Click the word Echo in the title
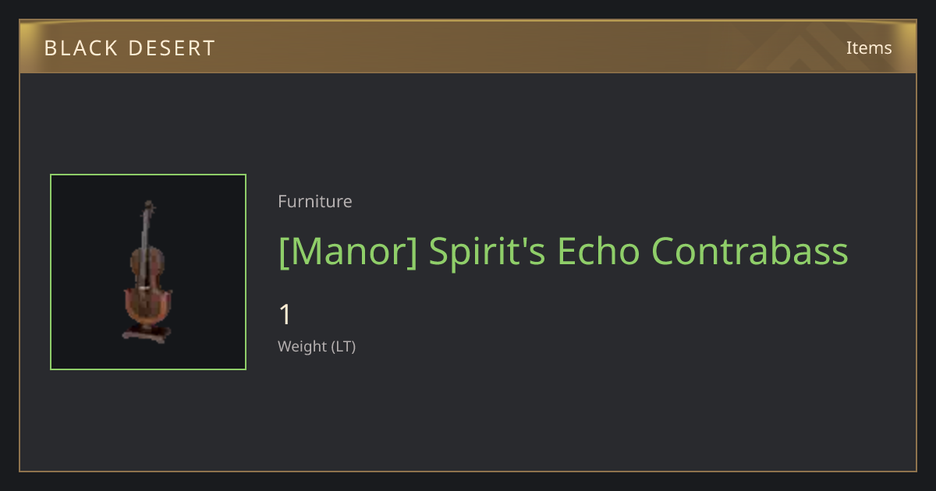936x491 pixels. tap(600, 251)
